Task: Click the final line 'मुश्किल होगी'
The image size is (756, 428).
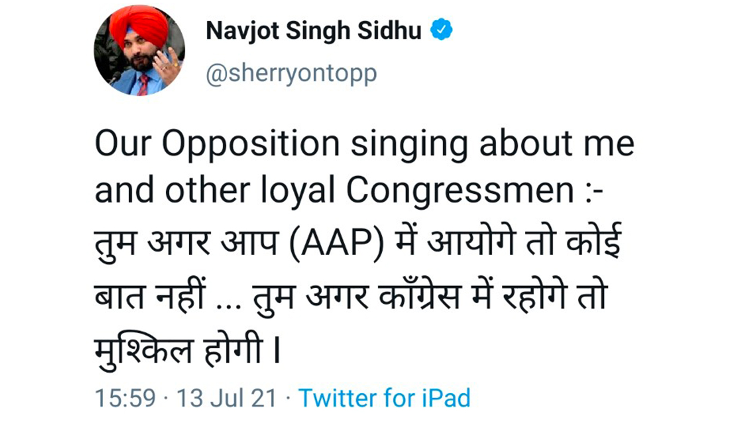Action: click(x=179, y=350)
